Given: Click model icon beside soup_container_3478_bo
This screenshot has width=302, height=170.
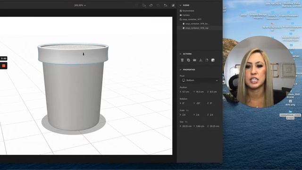Looking at the screenshot, I should point(184,24).
